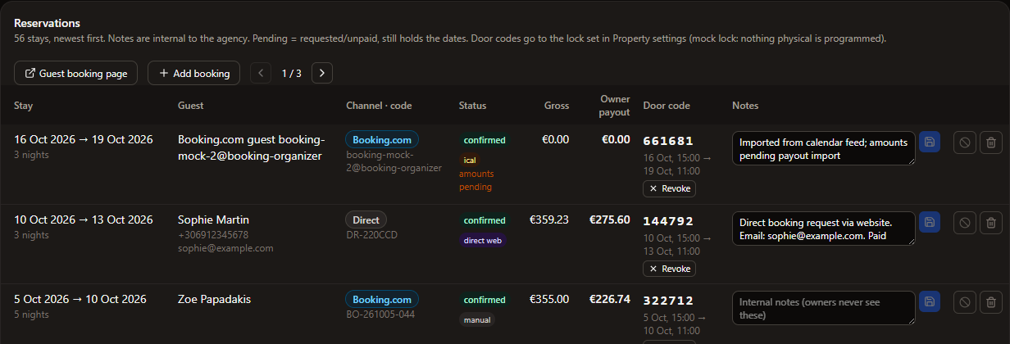This screenshot has width=1010, height=344.
Task: Click the manual tag for Zoe Papadakis
Action: click(x=477, y=320)
